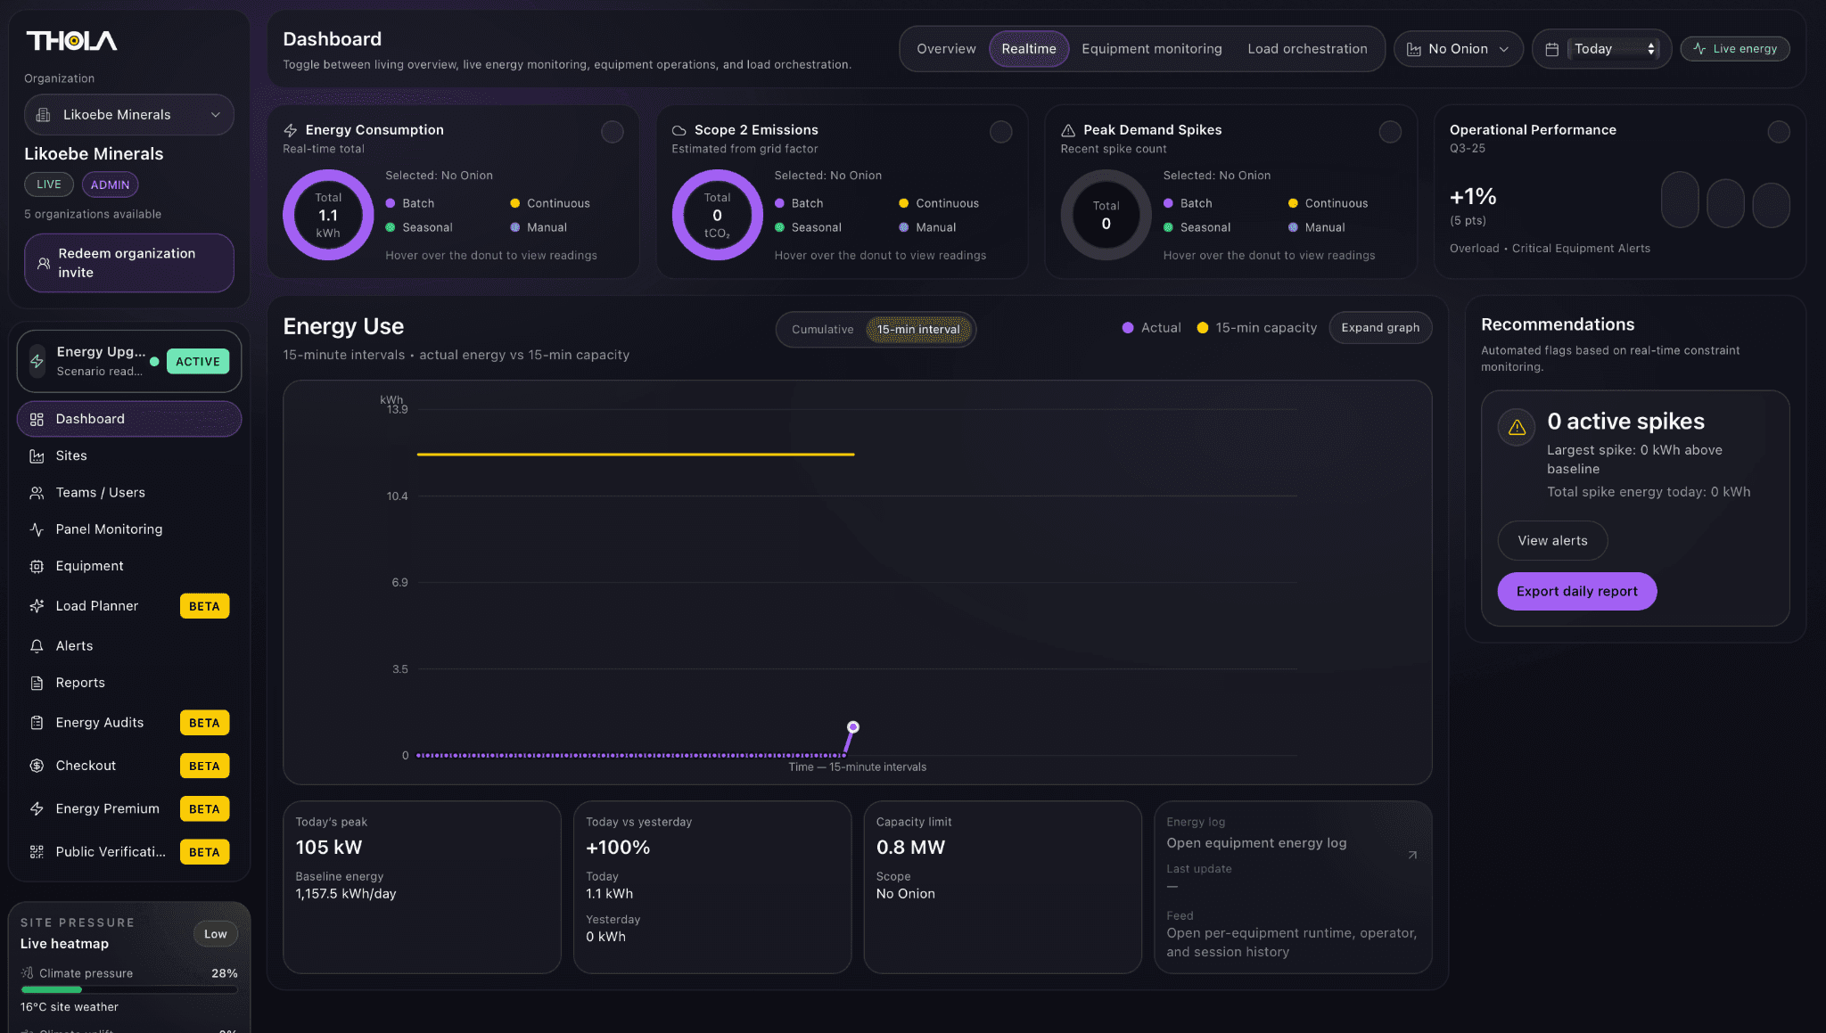1826x1033 pixels.
Task: Click the Climate pressure progress bar
Action: pos(129,989)
